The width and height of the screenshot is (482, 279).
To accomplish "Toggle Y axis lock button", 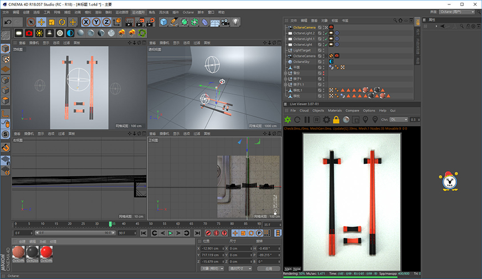I will click(x=96, y=22).
